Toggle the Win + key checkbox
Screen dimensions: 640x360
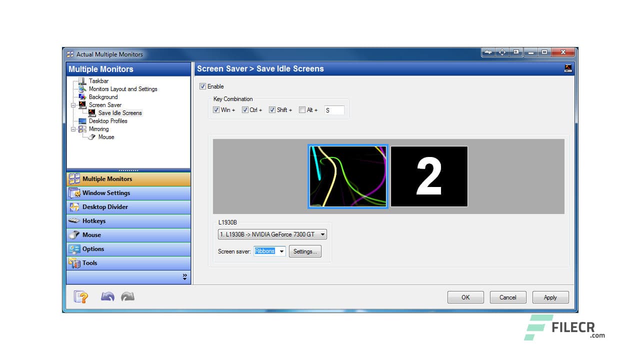(x=216, y=110)
